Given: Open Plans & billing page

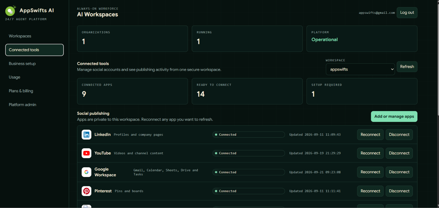Looking at the screenshot, I should point(34,91).
